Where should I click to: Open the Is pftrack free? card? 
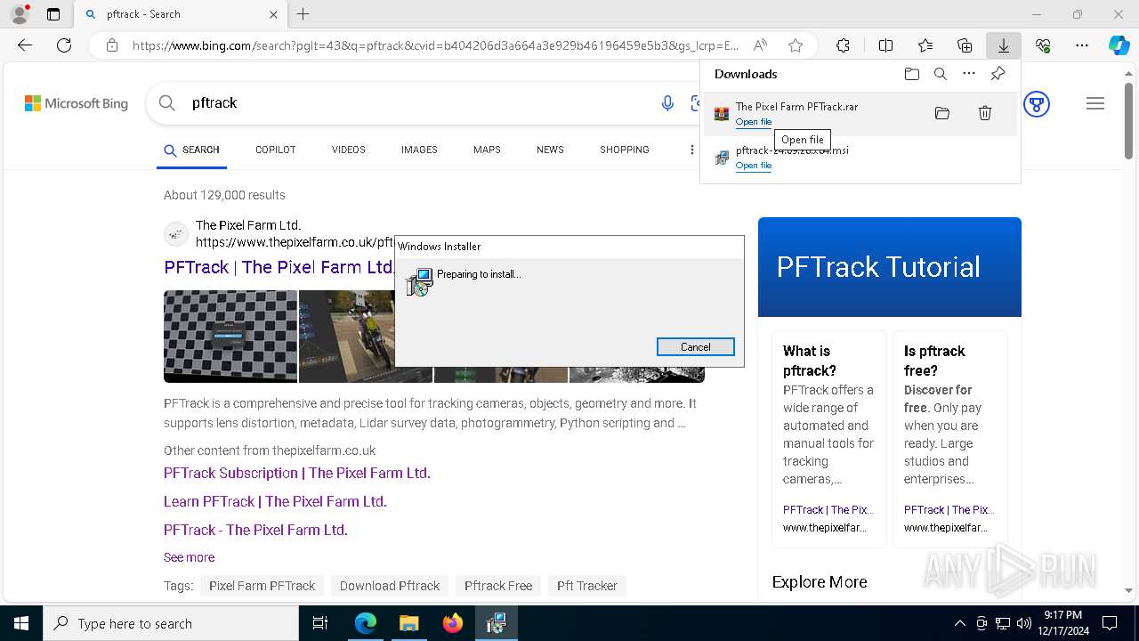coord(950,440)
